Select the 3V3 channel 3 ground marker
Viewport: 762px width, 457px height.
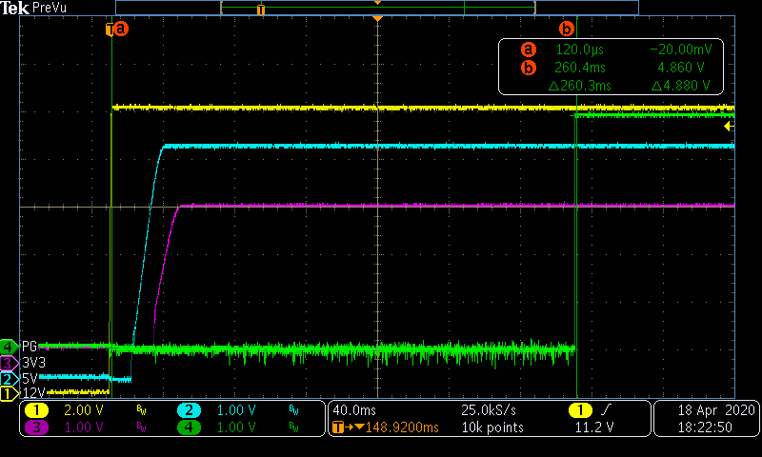[x=10, y=363]
